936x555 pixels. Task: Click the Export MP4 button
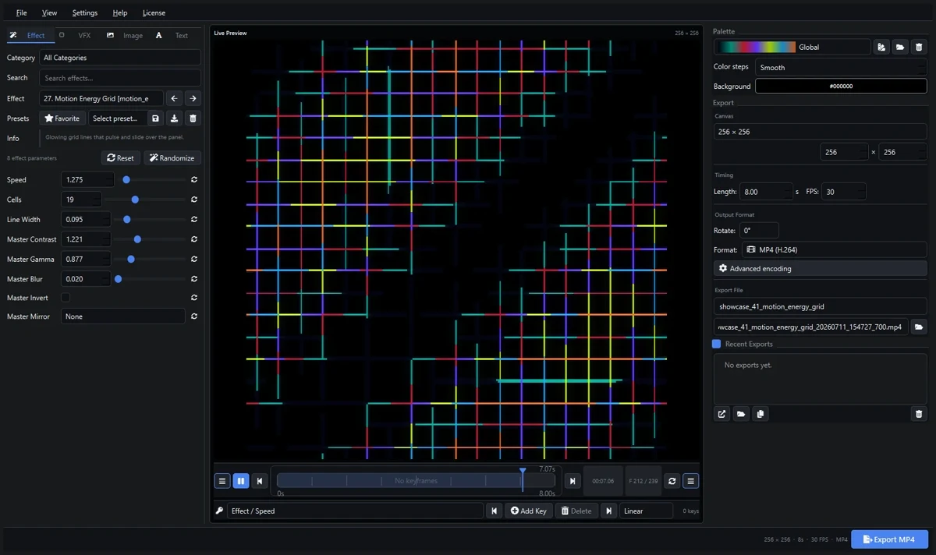pos(889,539)
